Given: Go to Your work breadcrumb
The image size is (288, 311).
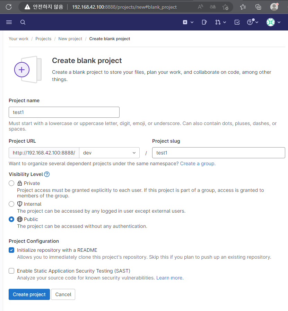Looking at the screenshot, I should [x=18, y=39].
